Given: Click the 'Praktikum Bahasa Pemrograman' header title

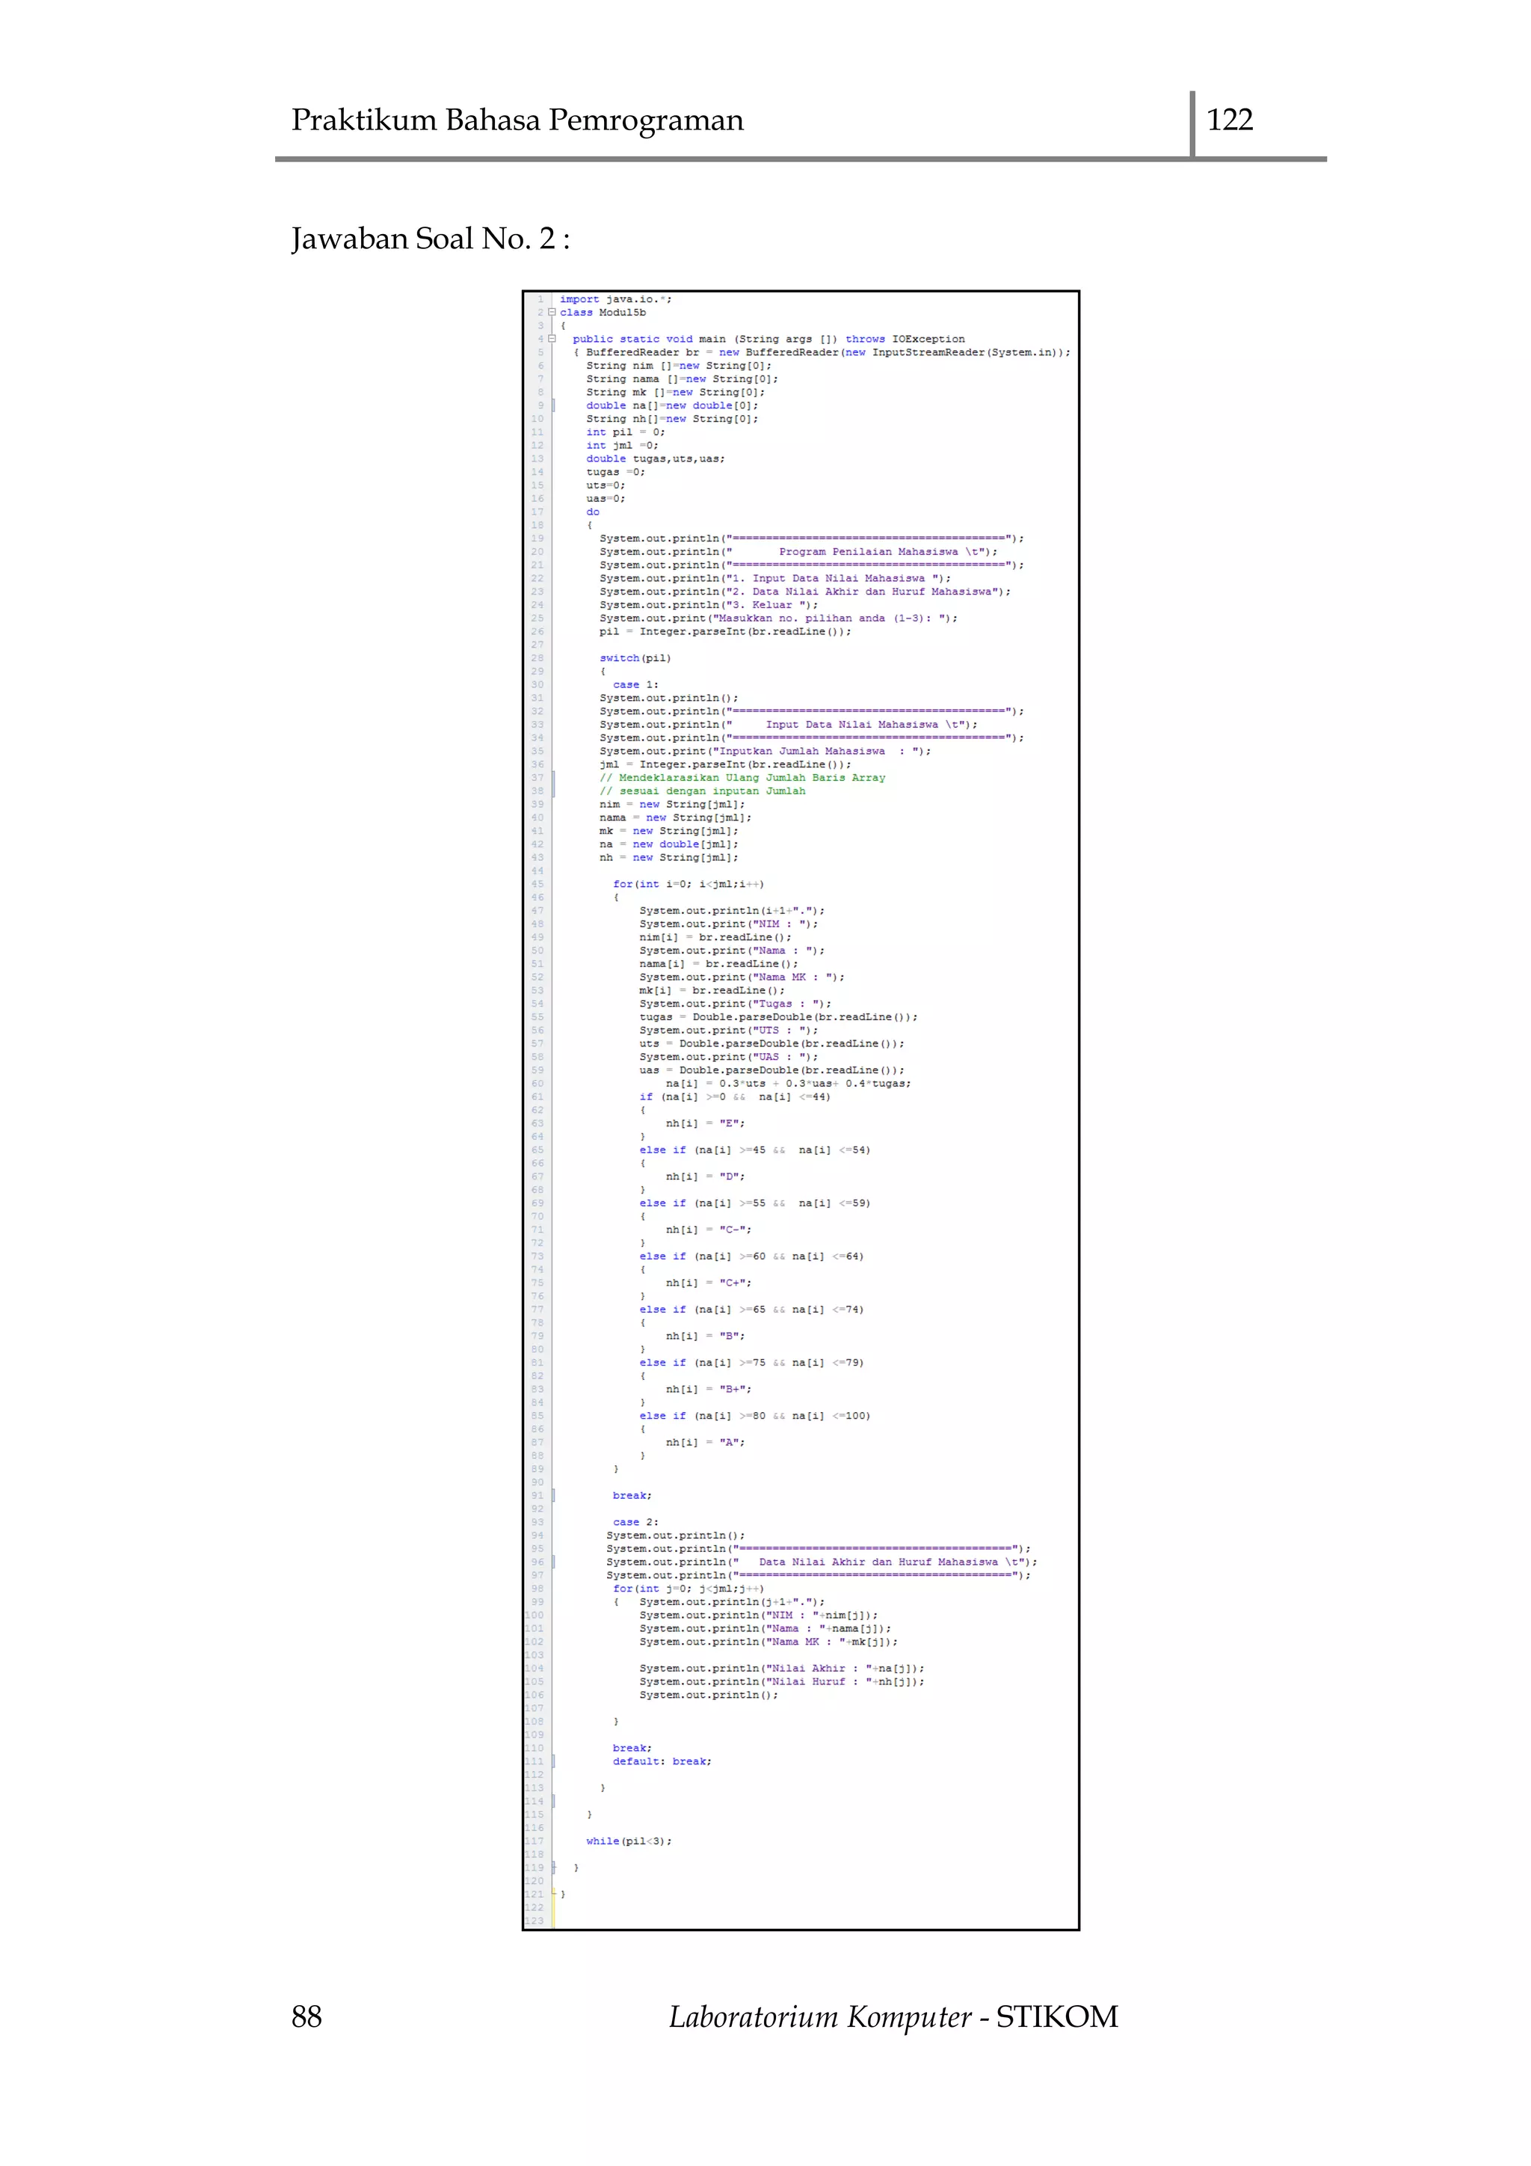Looking at the screenshot, I should click(517, 120).
